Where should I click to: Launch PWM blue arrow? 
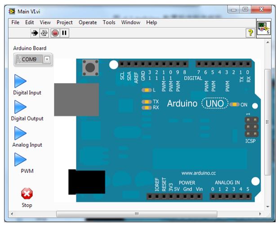click(20, 159)
